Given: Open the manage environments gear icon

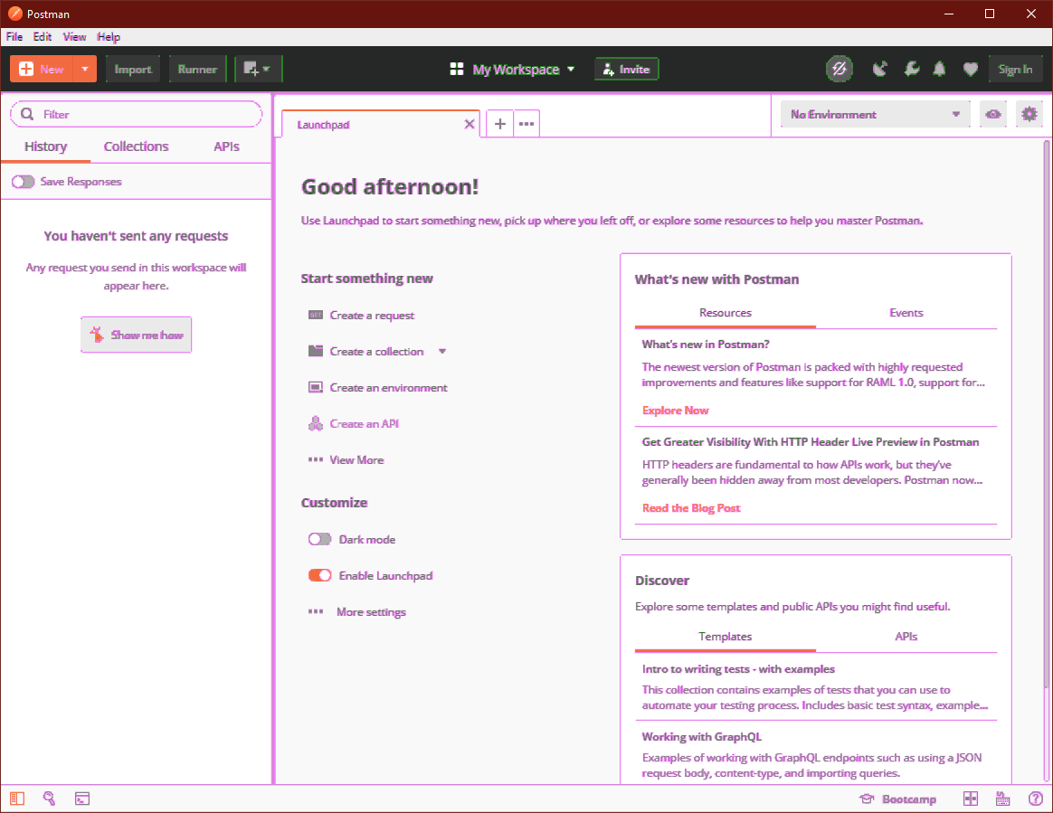Looking at the screenshot, I should pyautogui.click(x=1029, y=114).
